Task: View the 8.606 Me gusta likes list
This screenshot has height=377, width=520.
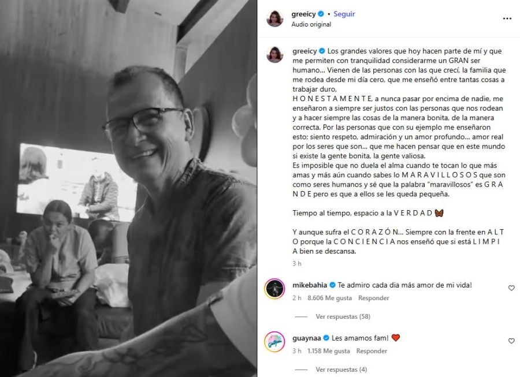Action: click(329, 298)
